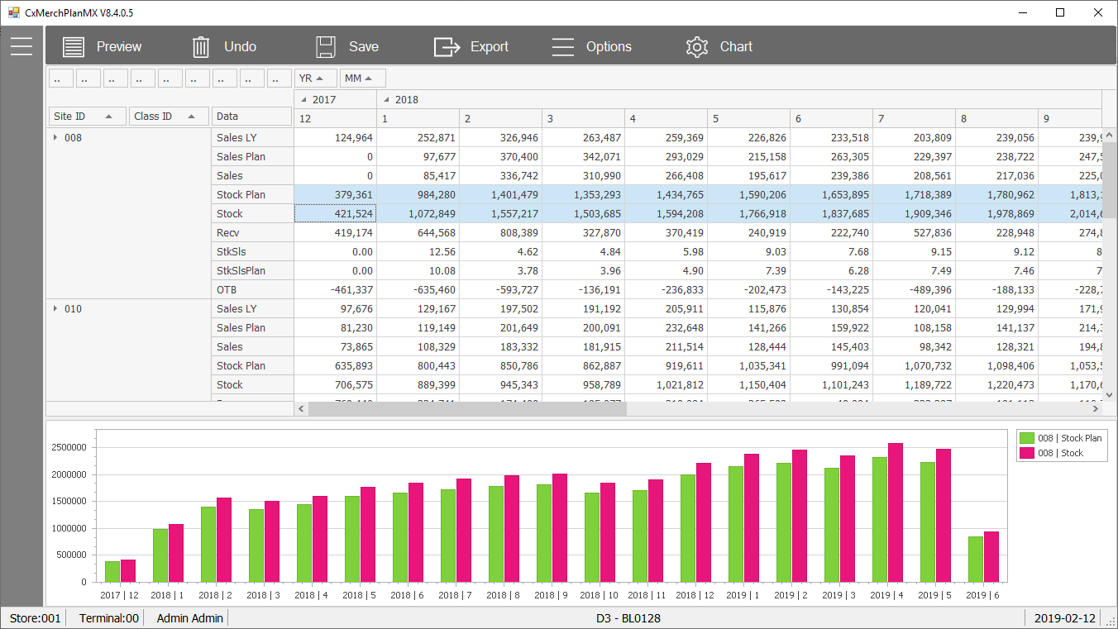Click the Undo trash can icon
This screenshot has height=629, width=1118.
point(201,47)
